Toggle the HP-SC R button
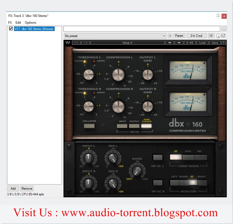Screen dimensions: 233x224 (x=158, y=183)
